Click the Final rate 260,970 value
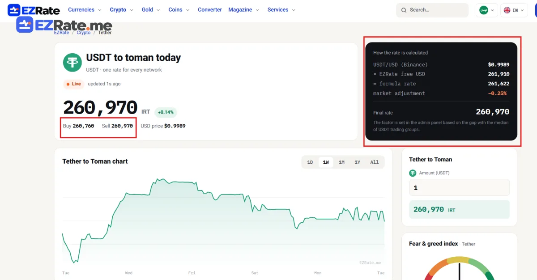This screenshot has height=280, width=537. pyautogui.click(x=492, y=112)
